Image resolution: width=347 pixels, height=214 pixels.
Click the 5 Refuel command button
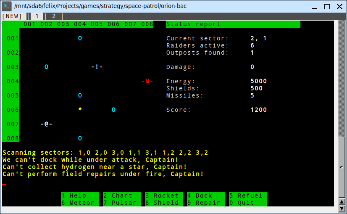[248, 196]
